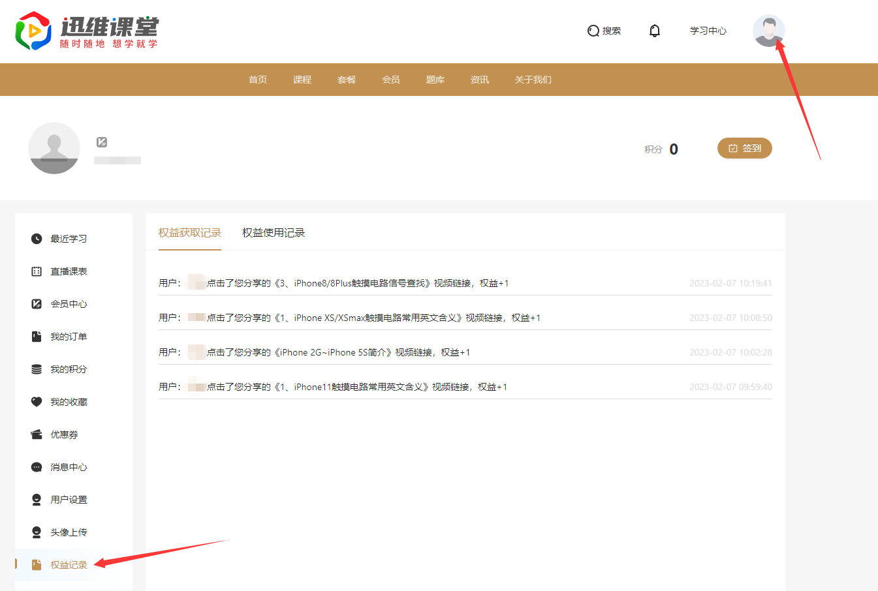Click the large profile avatar picture
This screenshot has height=591, width=878.
[x=54, y=148]
